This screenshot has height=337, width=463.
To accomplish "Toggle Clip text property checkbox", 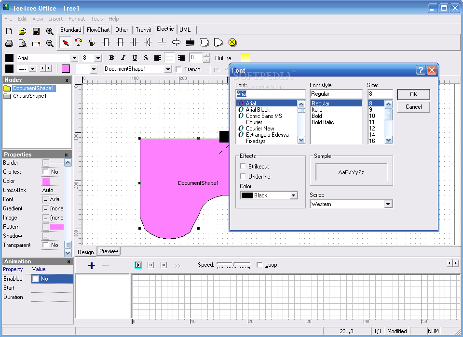I will [45, 171].
